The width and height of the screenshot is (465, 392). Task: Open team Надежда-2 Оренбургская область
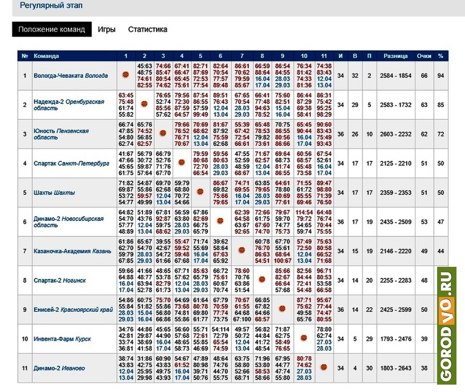(69, 105)
